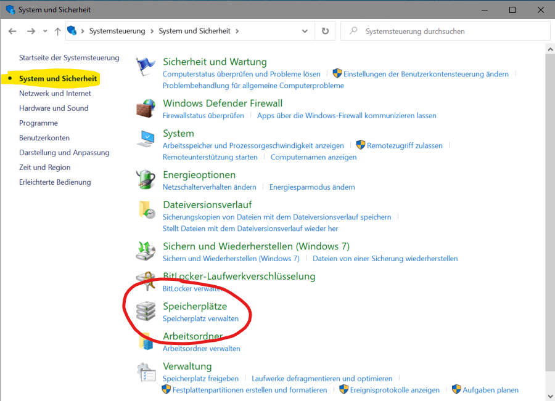Screen dimensions: 555x401
Task: Click the Verwaltung gear checklist icon
Action: (x=146, y=372)
